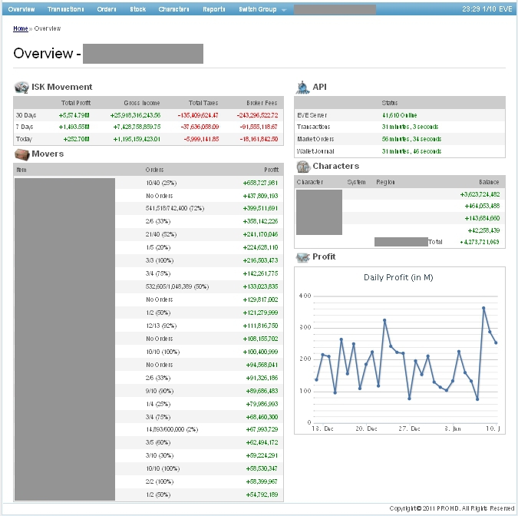This screenshot has width=518, height=516.
Task: Click the Balance column header in Characters
Action: pyautogui.click(x=489, y=182)
